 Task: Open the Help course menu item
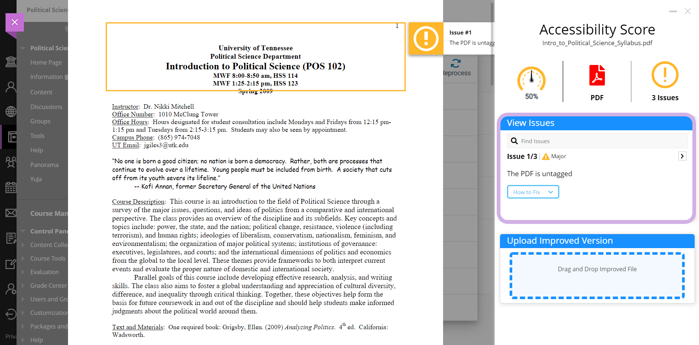point(36,150)
